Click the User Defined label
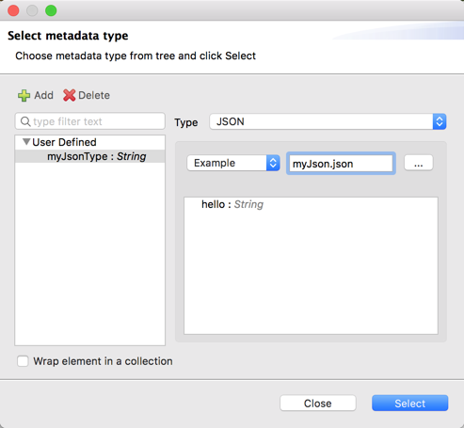 64,142
